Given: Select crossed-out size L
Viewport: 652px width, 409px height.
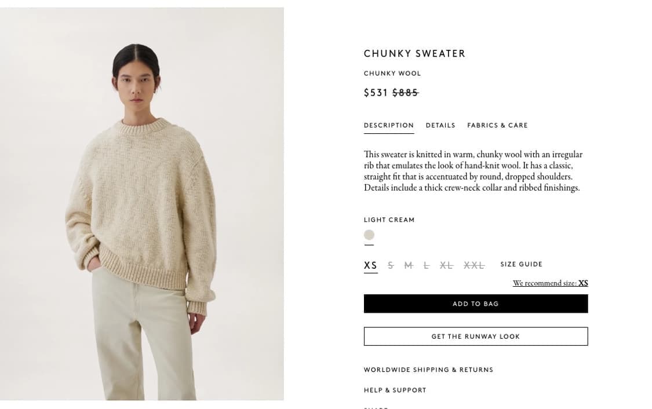Looking at the screenshot, I should pos(426,265).
